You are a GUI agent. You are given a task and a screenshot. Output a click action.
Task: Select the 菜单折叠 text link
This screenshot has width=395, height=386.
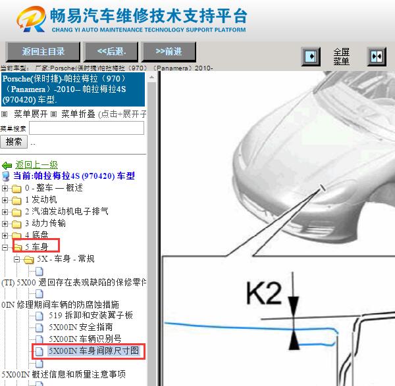(78, 114)
